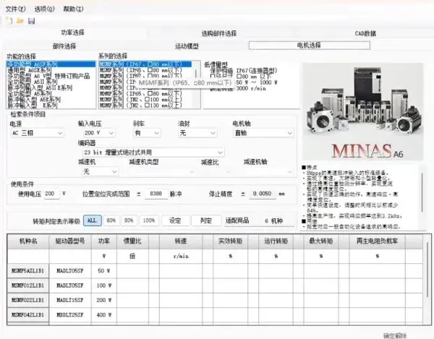Select the 电机选择 tab
This screenshot has width=434, height=339.
pyautogui.click(x=309, y=46)
